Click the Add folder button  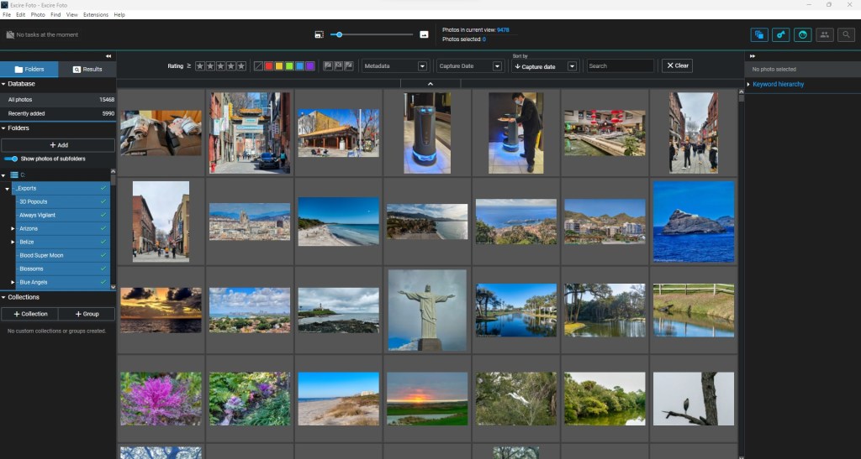[x=58, y=145]
